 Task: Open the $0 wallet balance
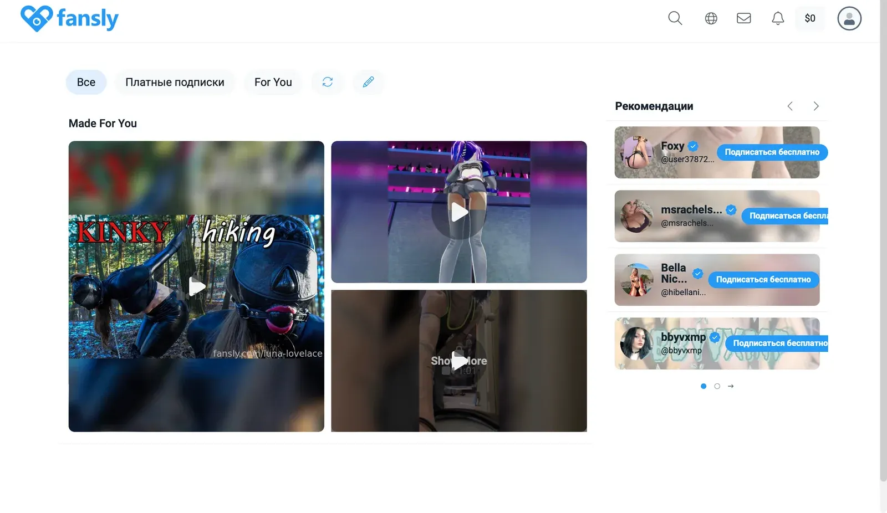point(810,18)
